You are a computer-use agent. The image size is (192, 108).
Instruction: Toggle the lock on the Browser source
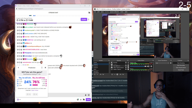128,62
